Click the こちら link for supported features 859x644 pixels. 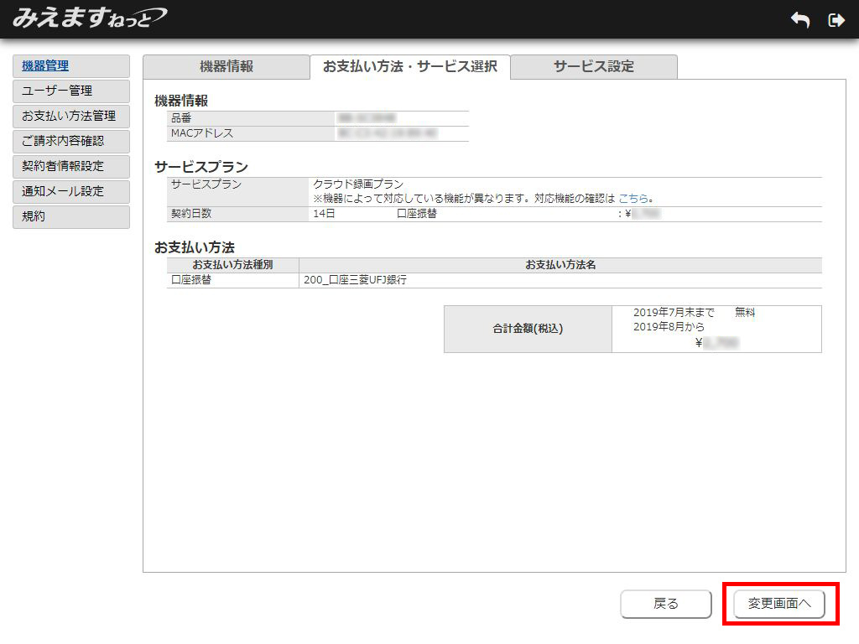pyautogui.click(x=633, y=199)
